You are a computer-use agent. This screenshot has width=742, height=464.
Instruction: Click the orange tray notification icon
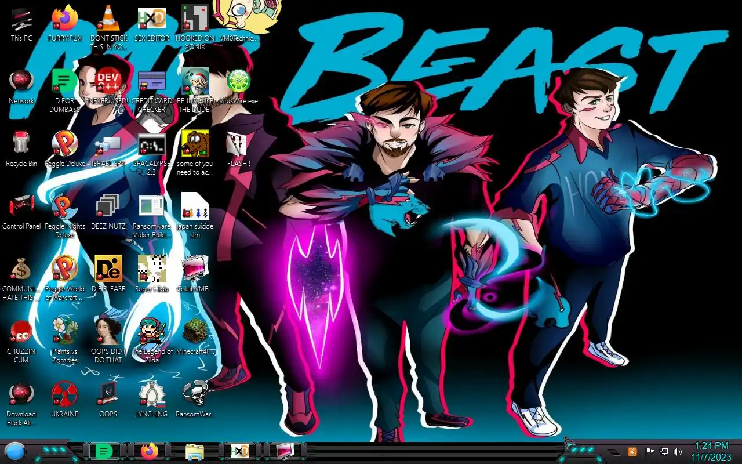[633, 451]
